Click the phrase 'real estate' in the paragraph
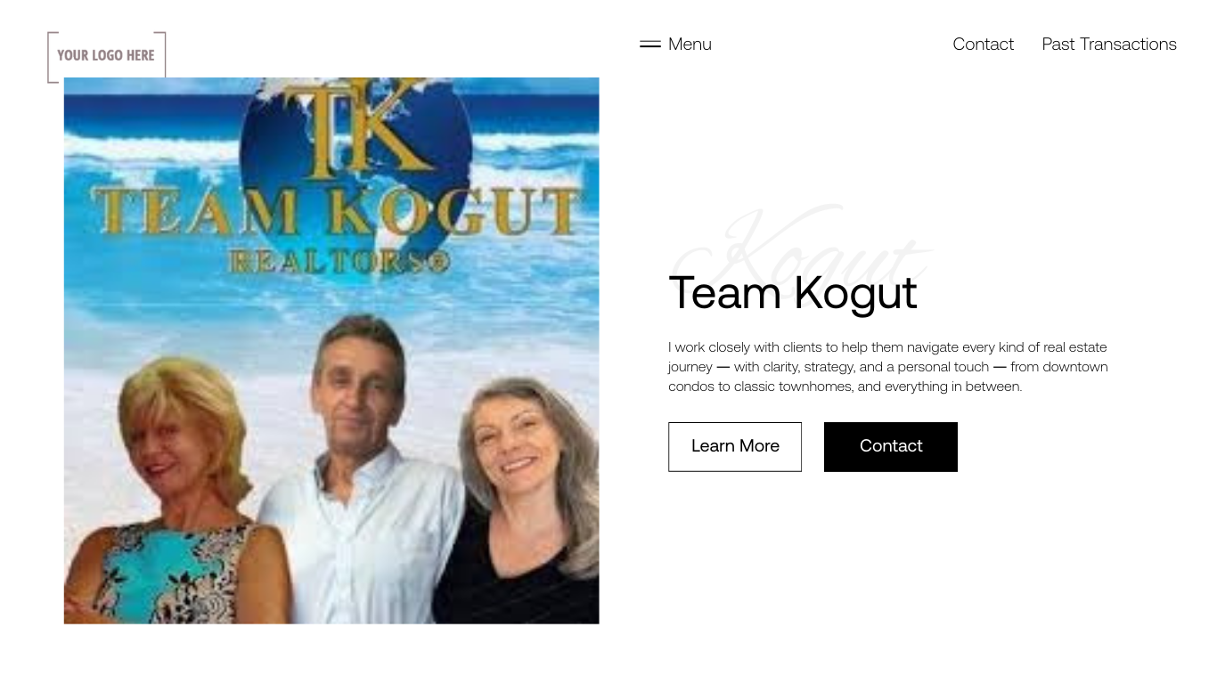The image size is (1217, 684). pos(1075,347)
